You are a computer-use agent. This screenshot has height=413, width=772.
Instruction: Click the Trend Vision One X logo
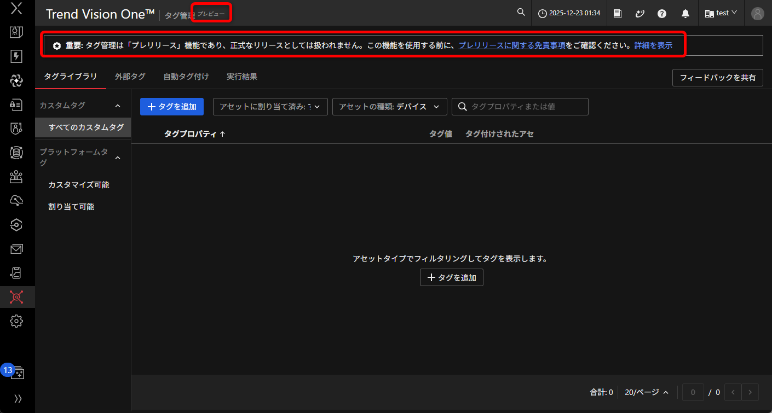pos(16,8)
